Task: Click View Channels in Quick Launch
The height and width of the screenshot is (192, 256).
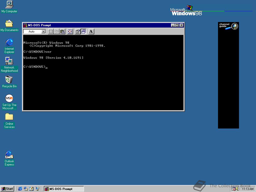Action: [37, 189]
